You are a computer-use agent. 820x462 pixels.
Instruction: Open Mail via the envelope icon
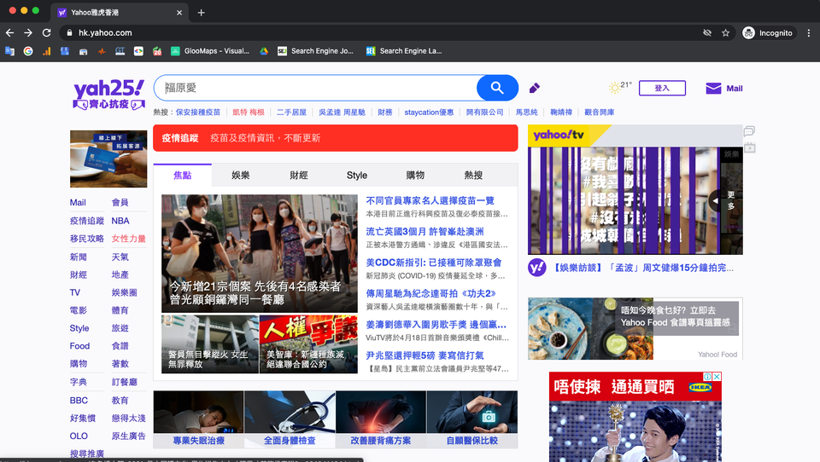pos(713,89)
